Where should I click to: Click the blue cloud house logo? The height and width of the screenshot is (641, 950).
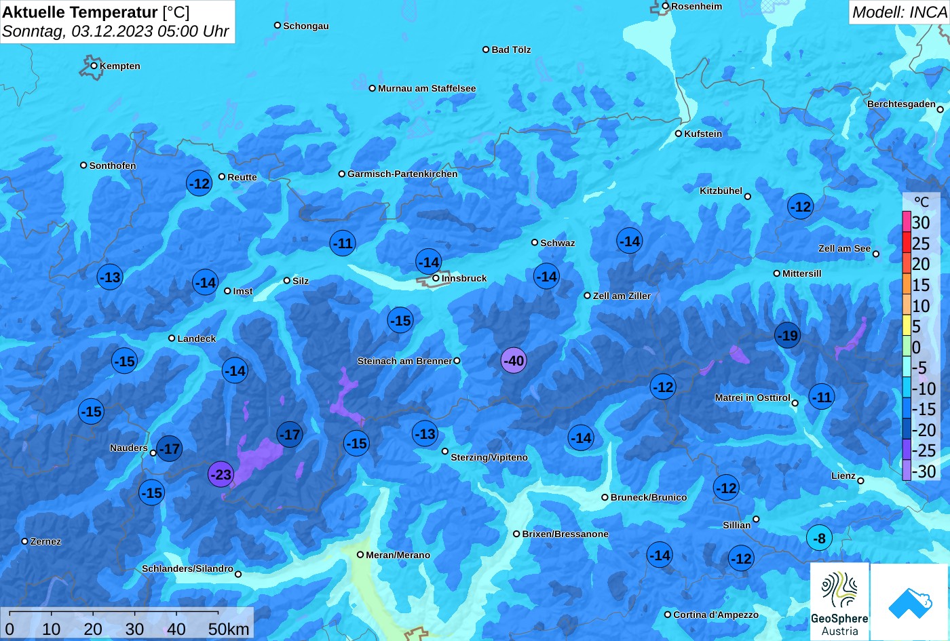coord(910,602)
